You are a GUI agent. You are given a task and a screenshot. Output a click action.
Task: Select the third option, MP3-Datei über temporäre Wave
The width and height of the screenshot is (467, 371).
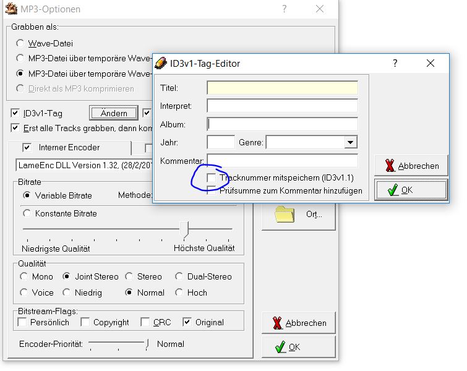(x=20, y=73)
